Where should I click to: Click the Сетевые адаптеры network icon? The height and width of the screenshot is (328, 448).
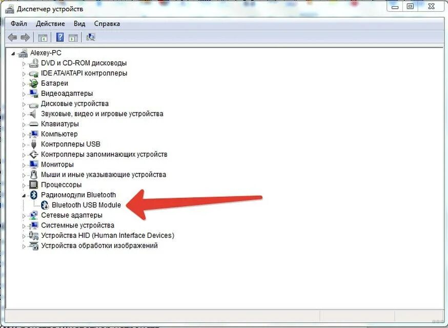[x=34, y=215]
